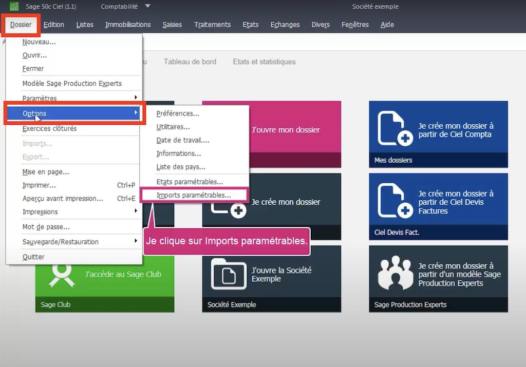Click the Ciel Devis Fact. footer label
Image resolution: width=526 pixels, height=367 pixels.
[397, 233]
